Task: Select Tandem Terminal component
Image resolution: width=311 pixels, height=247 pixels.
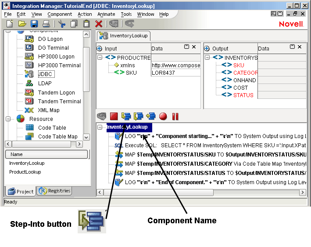Action: point(60,102)
